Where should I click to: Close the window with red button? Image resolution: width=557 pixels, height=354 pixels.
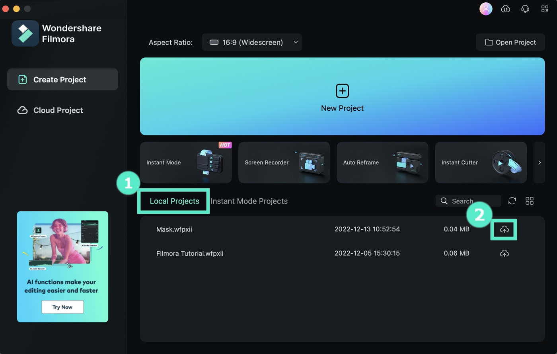[6, 9]
